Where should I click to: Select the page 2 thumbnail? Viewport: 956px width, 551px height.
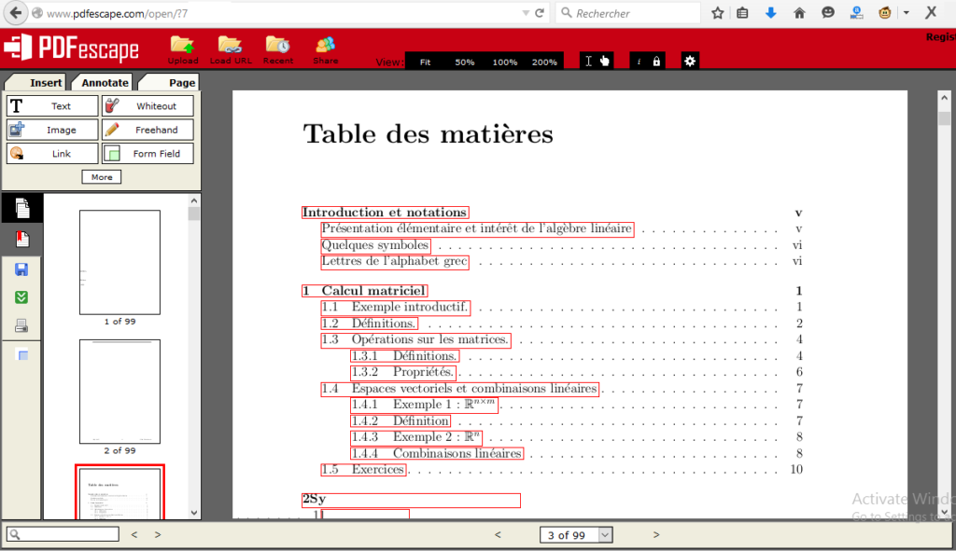click(119, 392)
